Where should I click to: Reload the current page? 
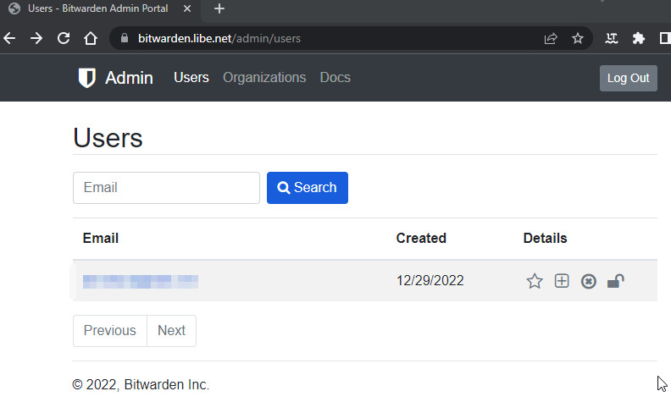(63, 38)
